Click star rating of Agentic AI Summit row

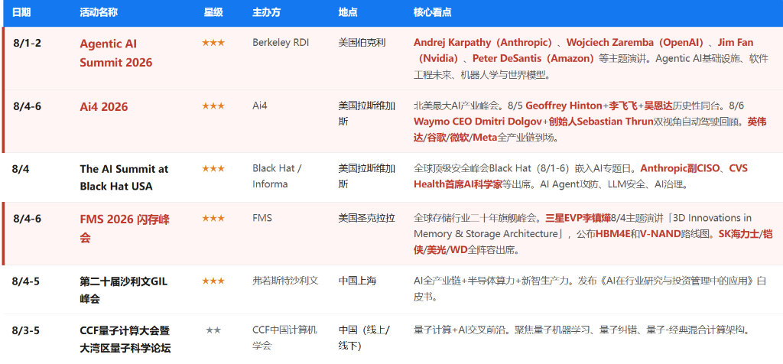[x=213, y=43]
